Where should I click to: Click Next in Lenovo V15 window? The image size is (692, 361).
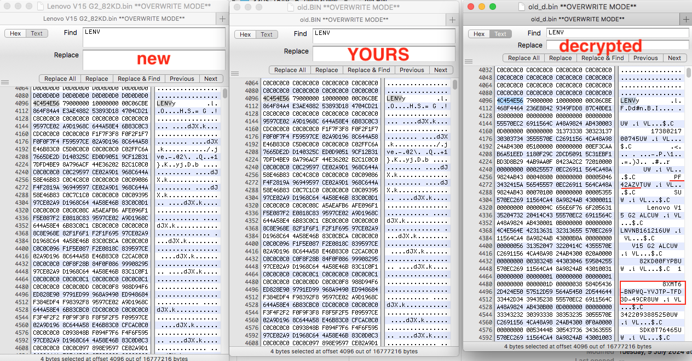pos(211,79)
